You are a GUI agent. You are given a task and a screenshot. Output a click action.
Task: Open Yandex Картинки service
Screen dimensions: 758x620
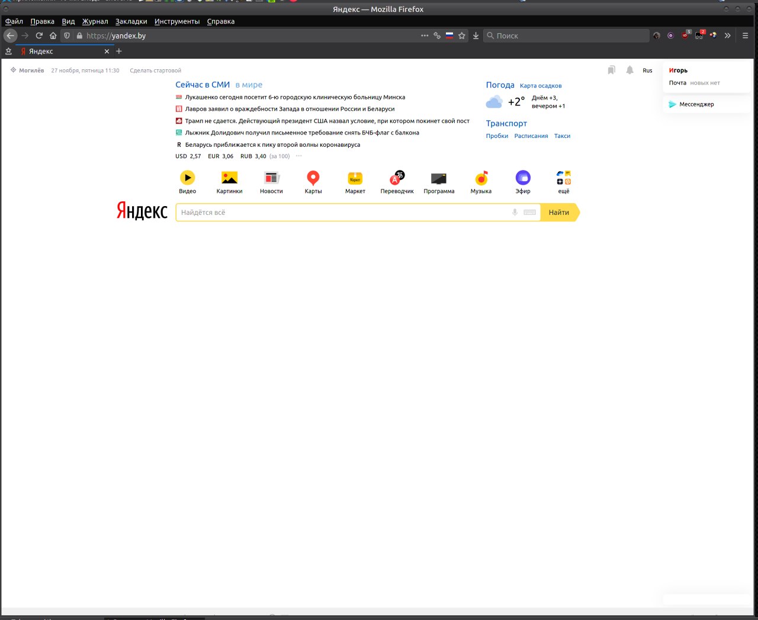[229, 182]
